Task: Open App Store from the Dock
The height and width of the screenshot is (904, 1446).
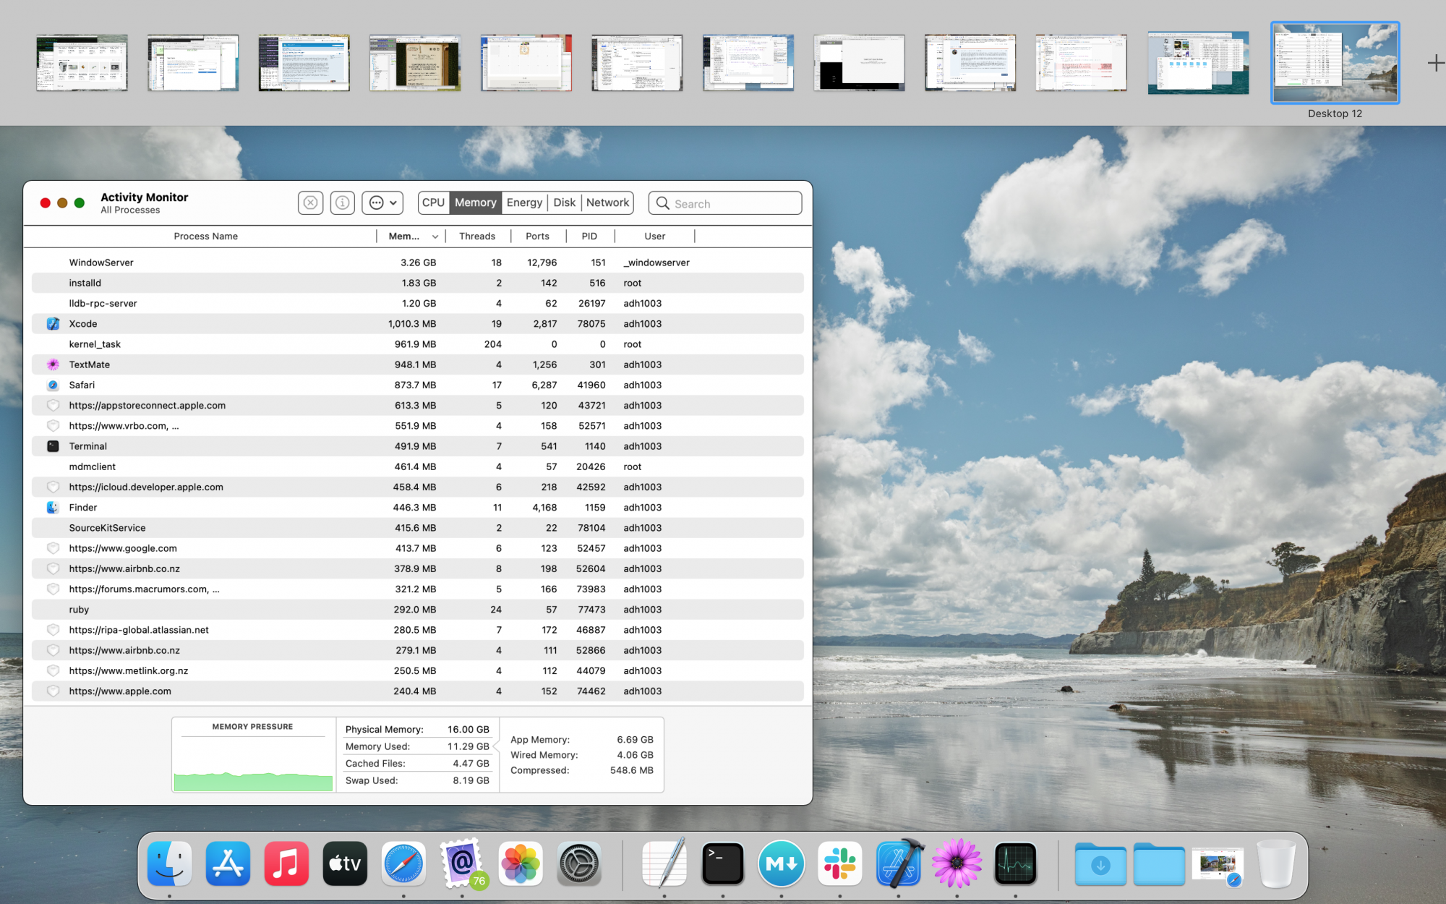Action: tap(228, 864)
